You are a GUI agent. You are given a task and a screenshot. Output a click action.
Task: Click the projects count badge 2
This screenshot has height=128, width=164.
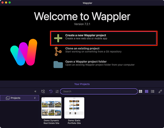pos(35,98)
